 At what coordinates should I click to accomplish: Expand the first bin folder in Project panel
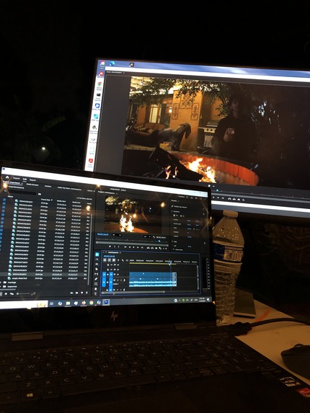1,283
